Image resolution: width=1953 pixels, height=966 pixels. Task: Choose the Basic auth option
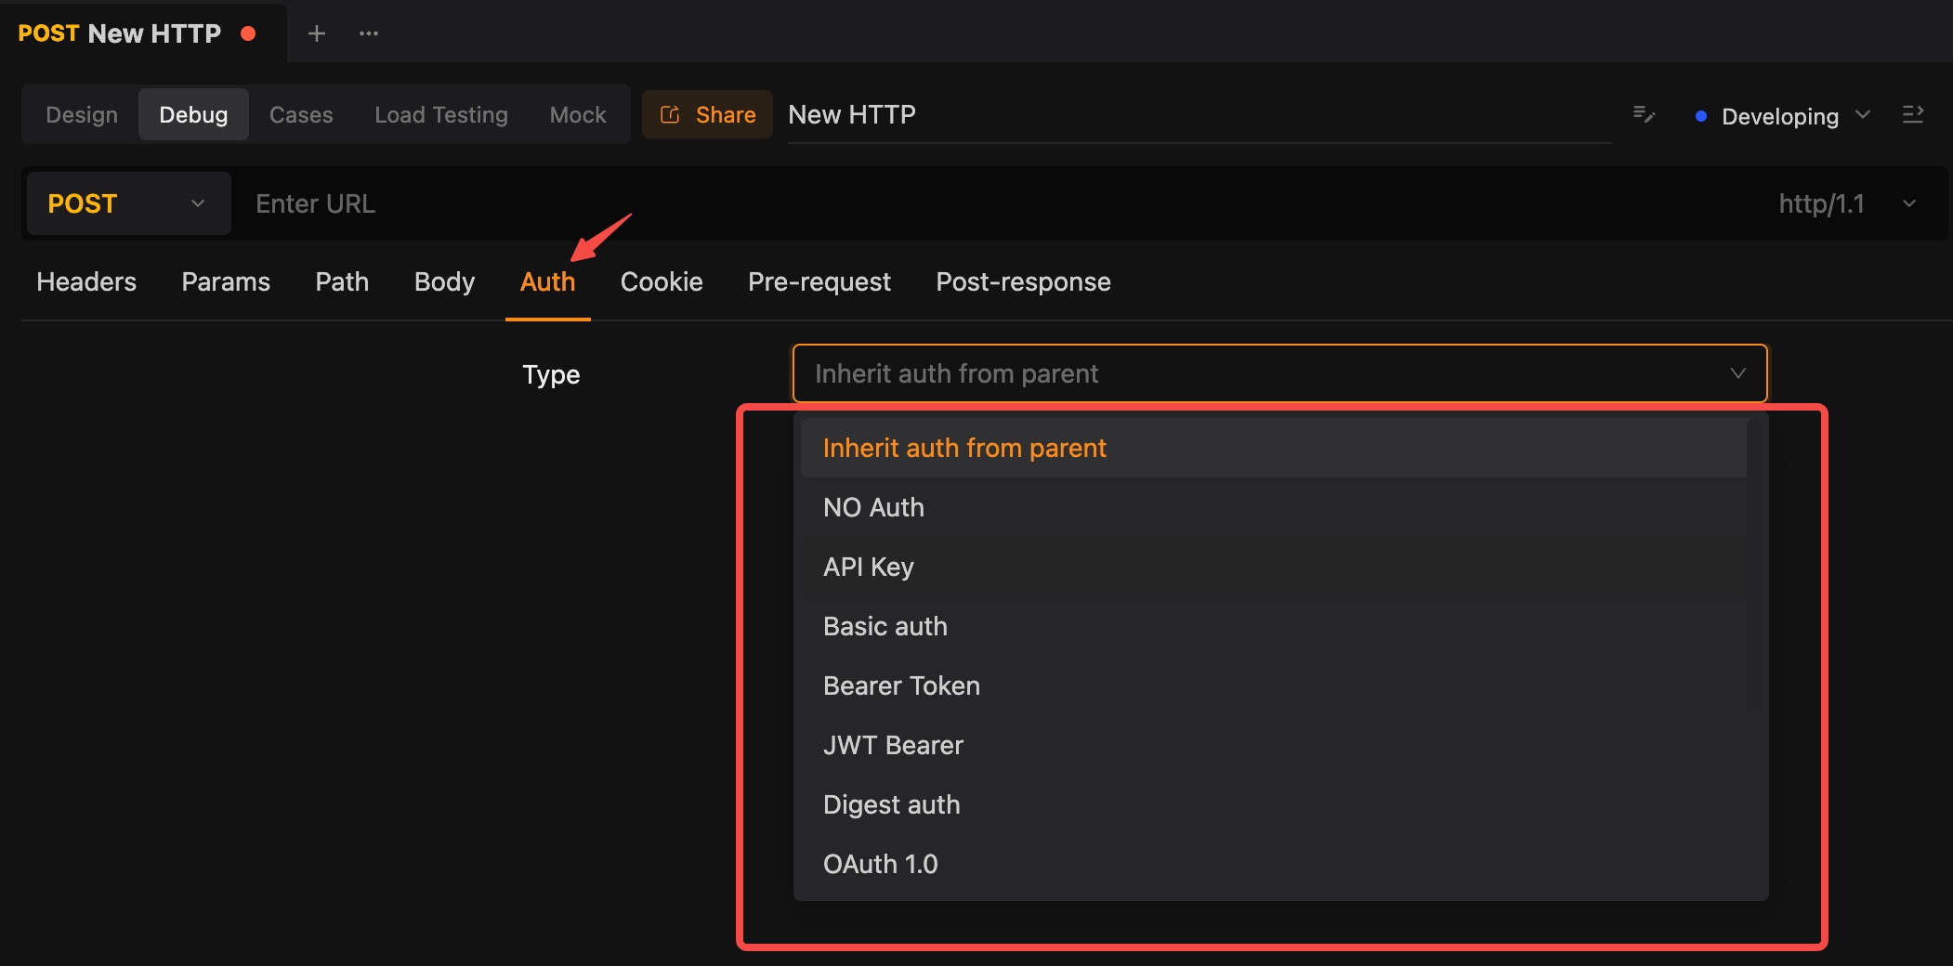pos(1274,626)
